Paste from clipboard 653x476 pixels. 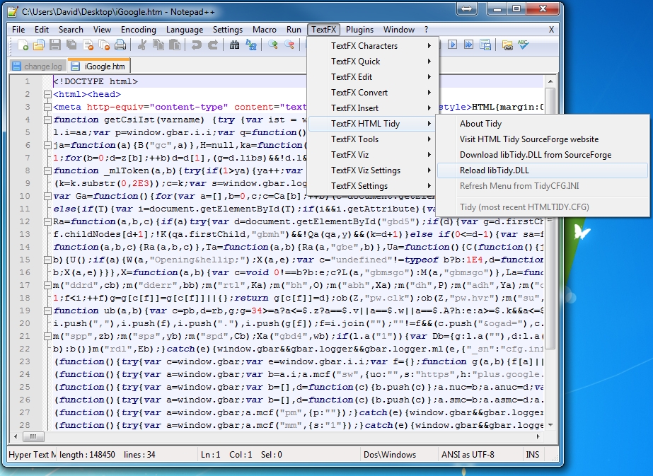point(175,45)
